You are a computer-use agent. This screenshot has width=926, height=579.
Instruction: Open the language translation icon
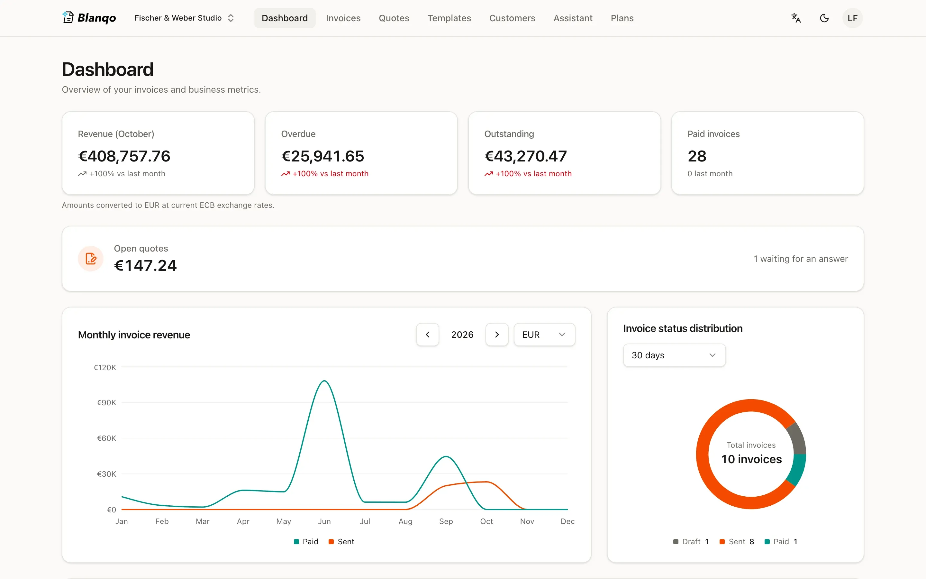[x=796, y=18]
